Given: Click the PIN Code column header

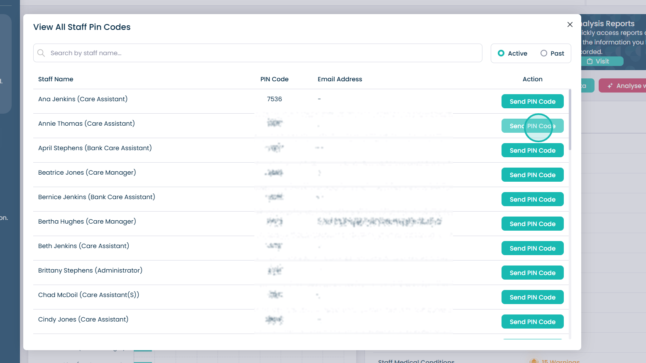Looking at the screenshot, I should pos(274,79).
